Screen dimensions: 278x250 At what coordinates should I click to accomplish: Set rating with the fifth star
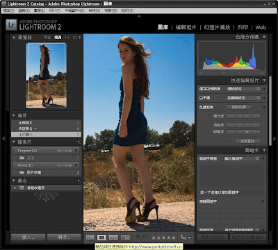pos(174,237)
